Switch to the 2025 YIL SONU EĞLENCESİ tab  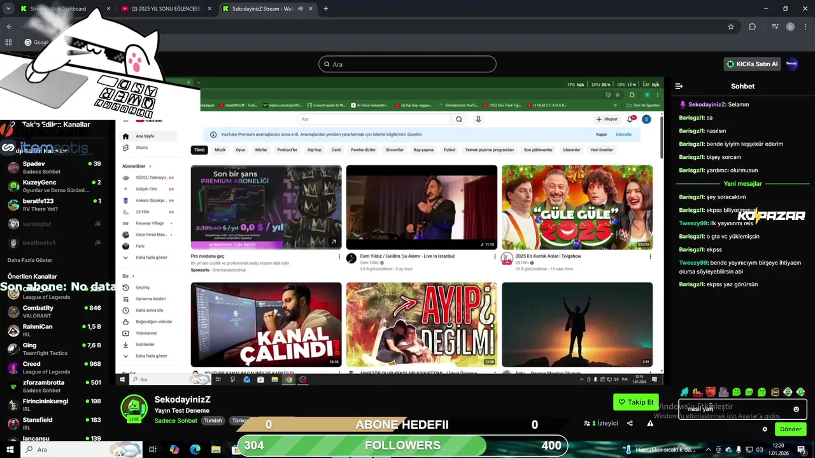click(x=165, y=9)
